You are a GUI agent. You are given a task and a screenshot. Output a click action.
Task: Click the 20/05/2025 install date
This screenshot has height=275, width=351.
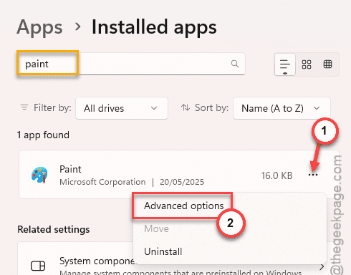[182, 182]
